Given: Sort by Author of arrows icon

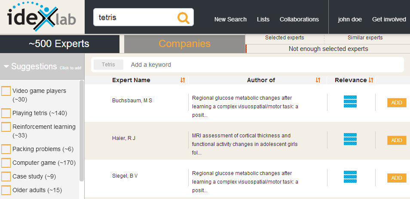Looking at the screenshot, I should 318,80.
